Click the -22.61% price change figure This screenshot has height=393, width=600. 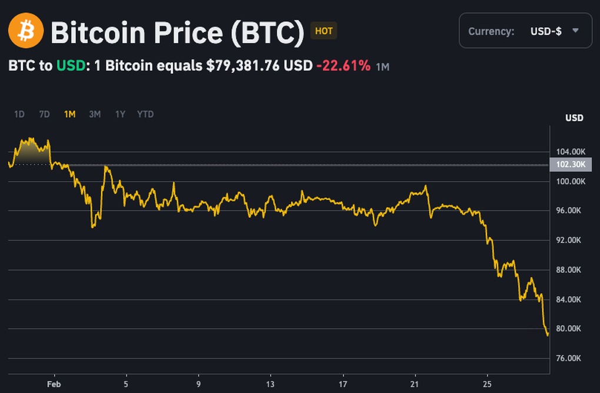[x=344, y=65]
